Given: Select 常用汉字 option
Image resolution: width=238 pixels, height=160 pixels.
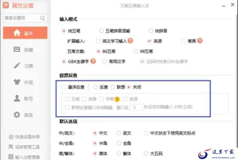Looking at the screenshot, I should click(105, 62).
